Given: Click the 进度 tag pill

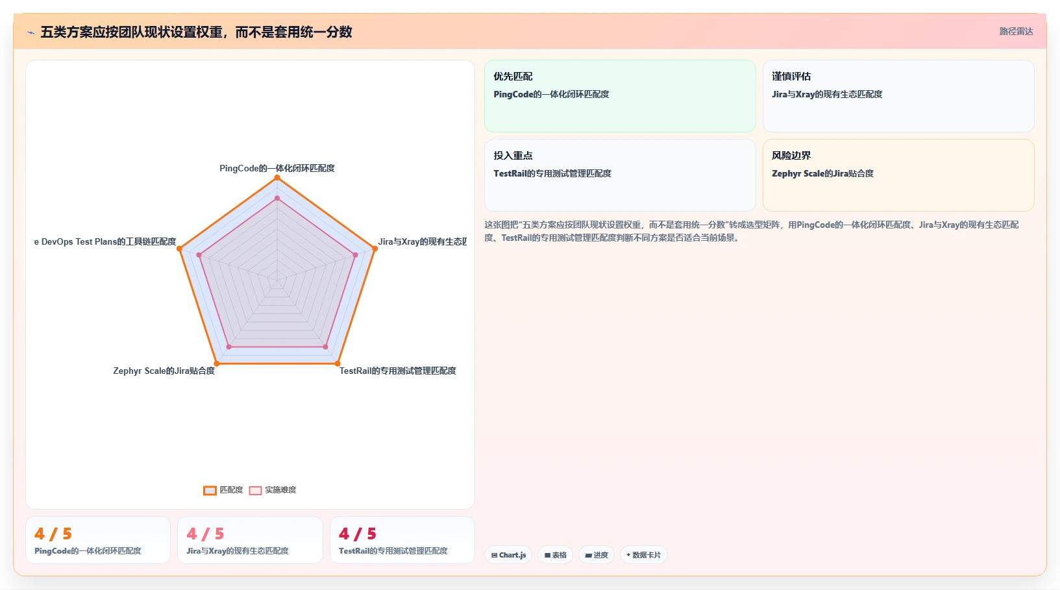Looking at the screenshot, I should (597, 555).
